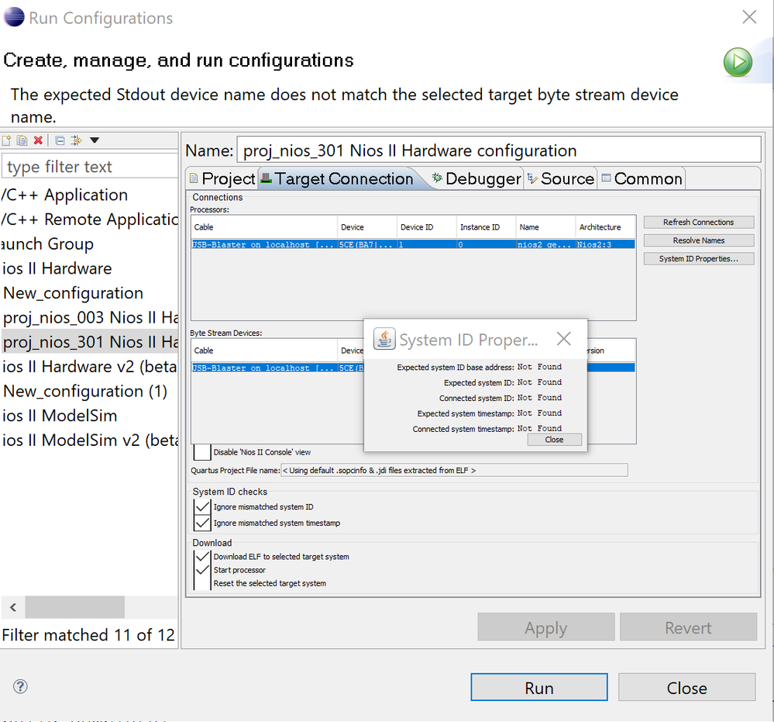
Task: Click the tree horizontal scrollbar left arrow
Action: click(x=13, y=607)
